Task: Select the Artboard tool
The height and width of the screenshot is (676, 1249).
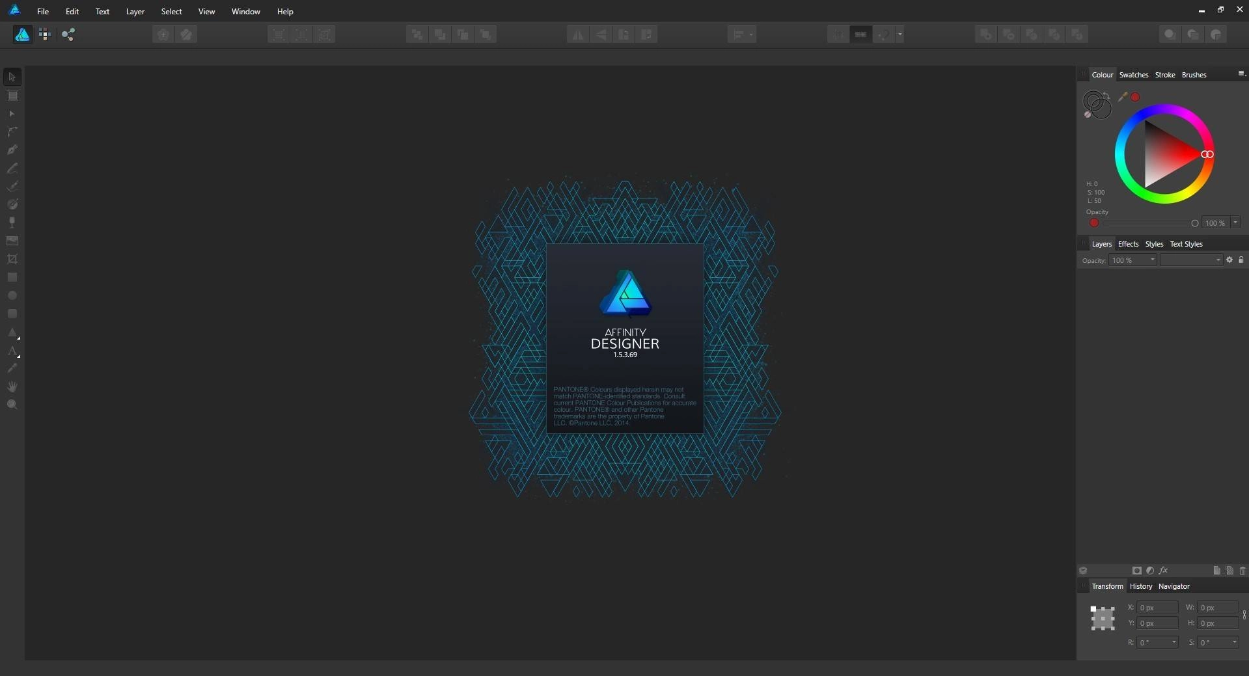Action: pos(12,96)
